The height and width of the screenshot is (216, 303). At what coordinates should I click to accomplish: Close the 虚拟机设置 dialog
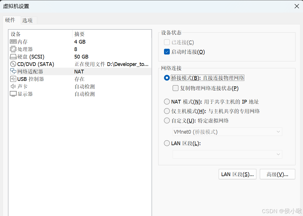coord(297,6)
